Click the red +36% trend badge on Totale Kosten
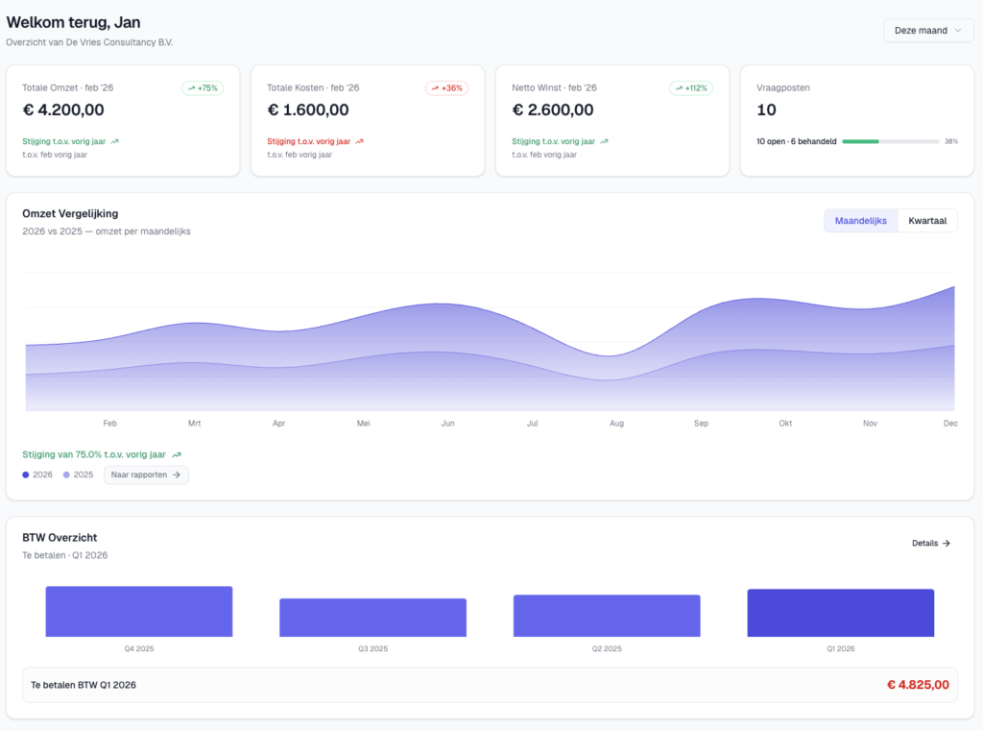 point(446,88)
